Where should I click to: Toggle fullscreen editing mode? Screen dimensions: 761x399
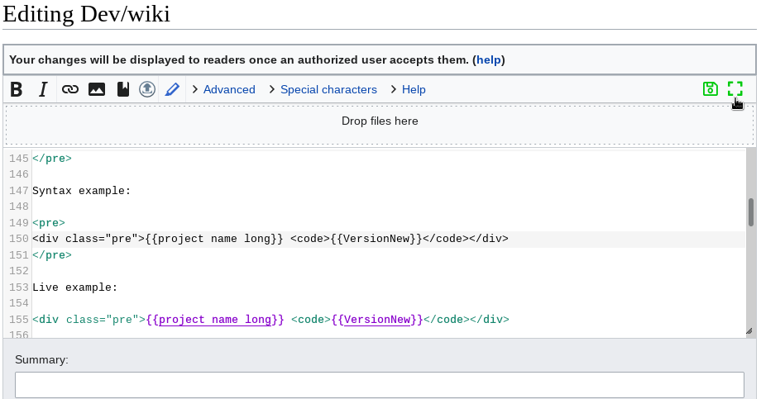pos(735,89)
